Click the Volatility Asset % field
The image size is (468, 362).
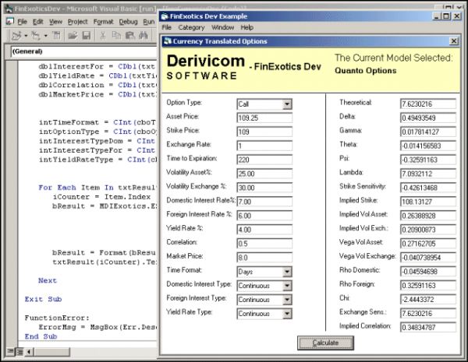click(x=264, y=174)
